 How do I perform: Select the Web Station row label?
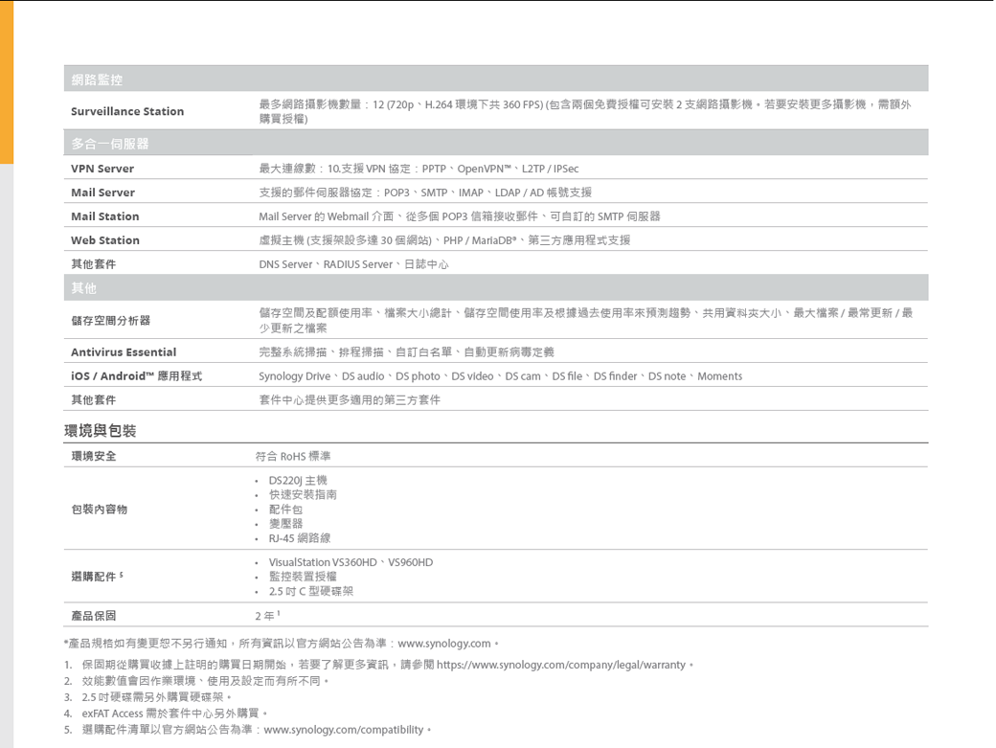[105, 240]
